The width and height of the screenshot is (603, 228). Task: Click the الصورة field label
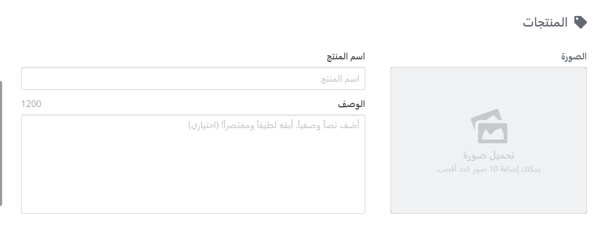[x=574, y=56]
